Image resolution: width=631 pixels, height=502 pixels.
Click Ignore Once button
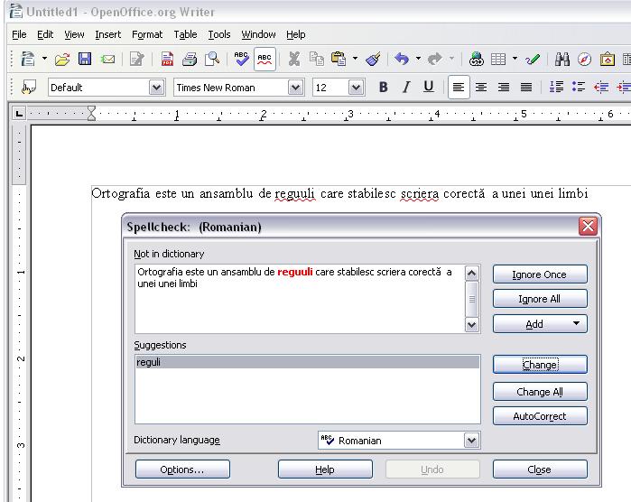(540, 274)
